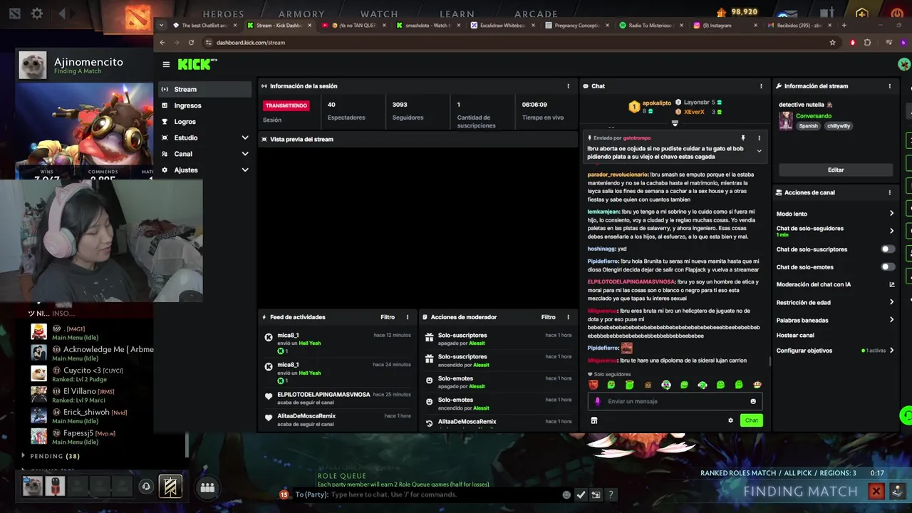Click the Moderación del chat con IA row
The height and width of the screenshot is (513, 912).
click(835, 284)
